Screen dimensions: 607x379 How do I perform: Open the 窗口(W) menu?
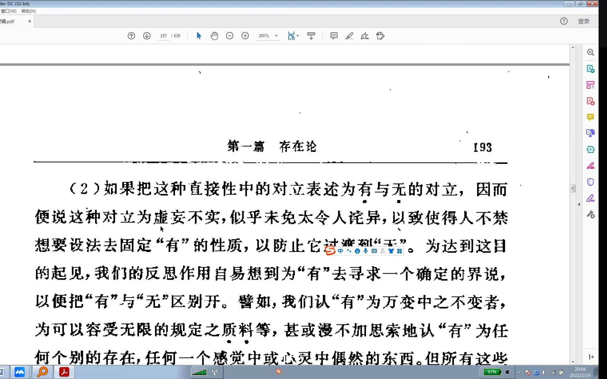pyautogui.click(x=9, y=11)
